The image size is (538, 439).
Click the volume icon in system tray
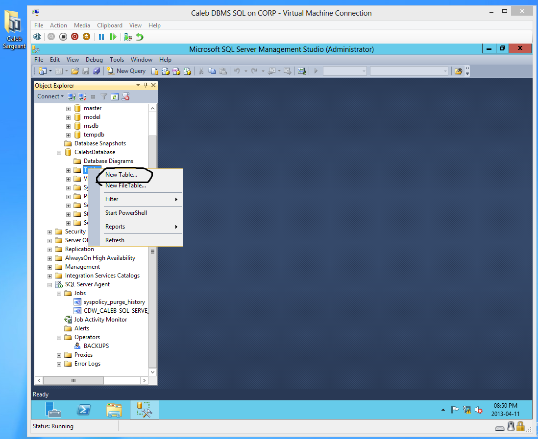(x=478, y=410)
